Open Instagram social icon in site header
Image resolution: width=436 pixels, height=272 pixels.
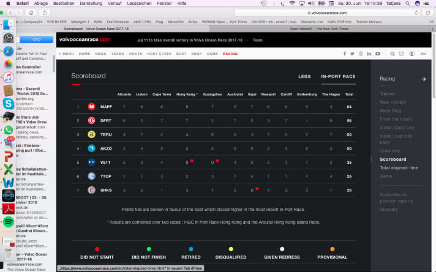[361, 54]
